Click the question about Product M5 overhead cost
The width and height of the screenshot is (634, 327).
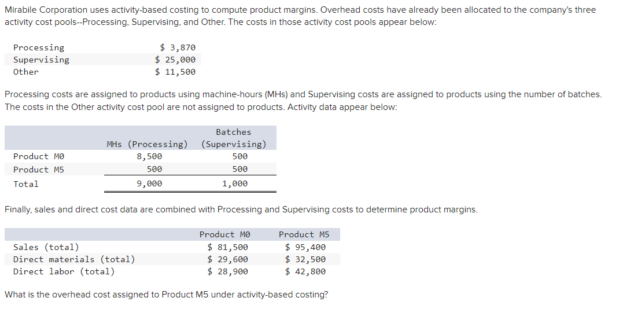167,295
